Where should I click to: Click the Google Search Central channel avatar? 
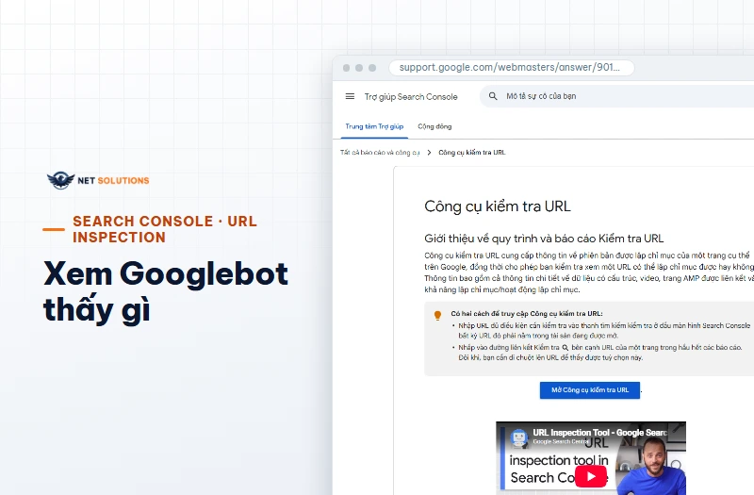tap(519, 437)
